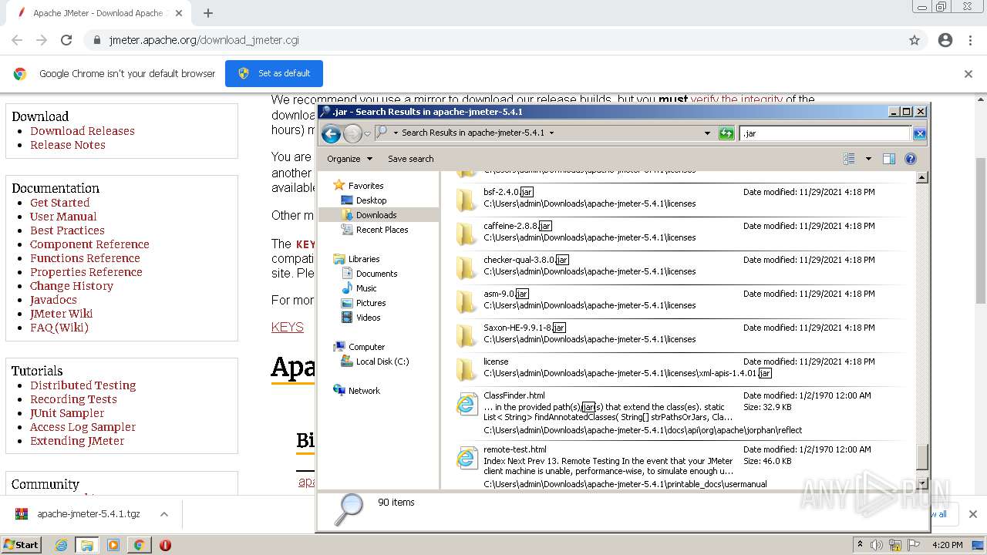Select the asm-9.0.jar folder result
Image resolution: width=987 pixels, height=555 pixels.
[x=679, y=301]
